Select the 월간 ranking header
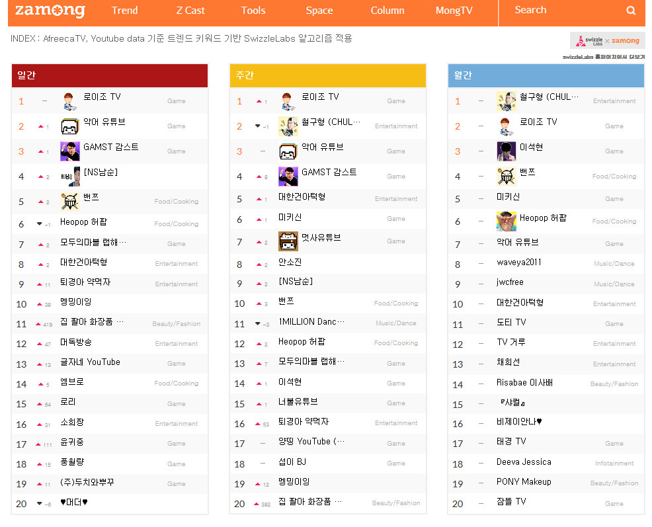This screenshot has height=527, width=652. (x=546, y=75)
